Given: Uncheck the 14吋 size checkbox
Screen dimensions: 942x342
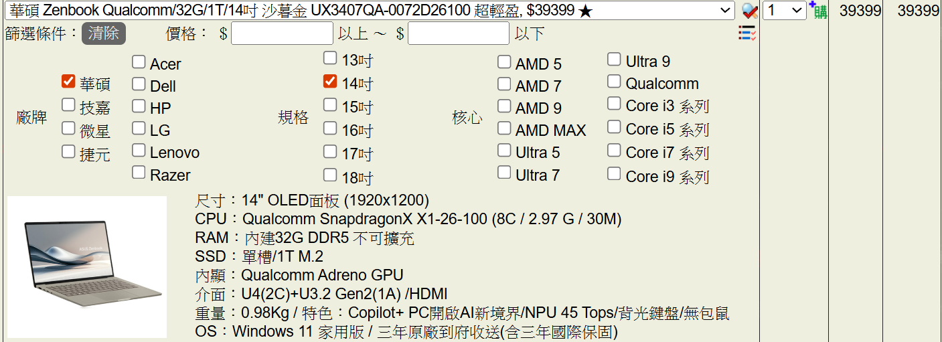Looking at the screenshot, I should (330, 82).
